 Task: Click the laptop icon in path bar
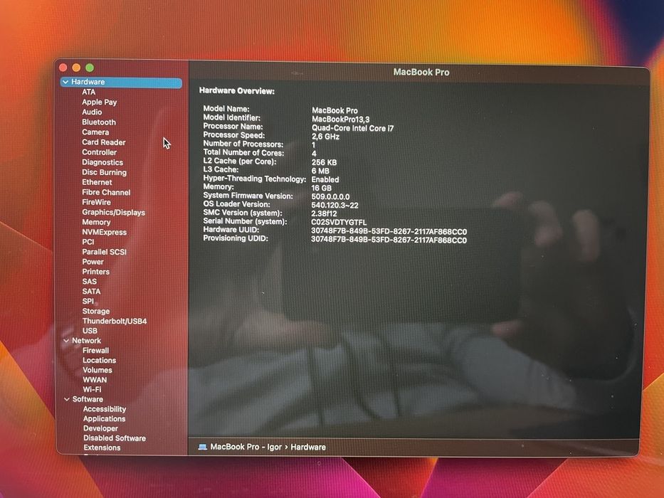pyautogui.click(x=203, y=447)
